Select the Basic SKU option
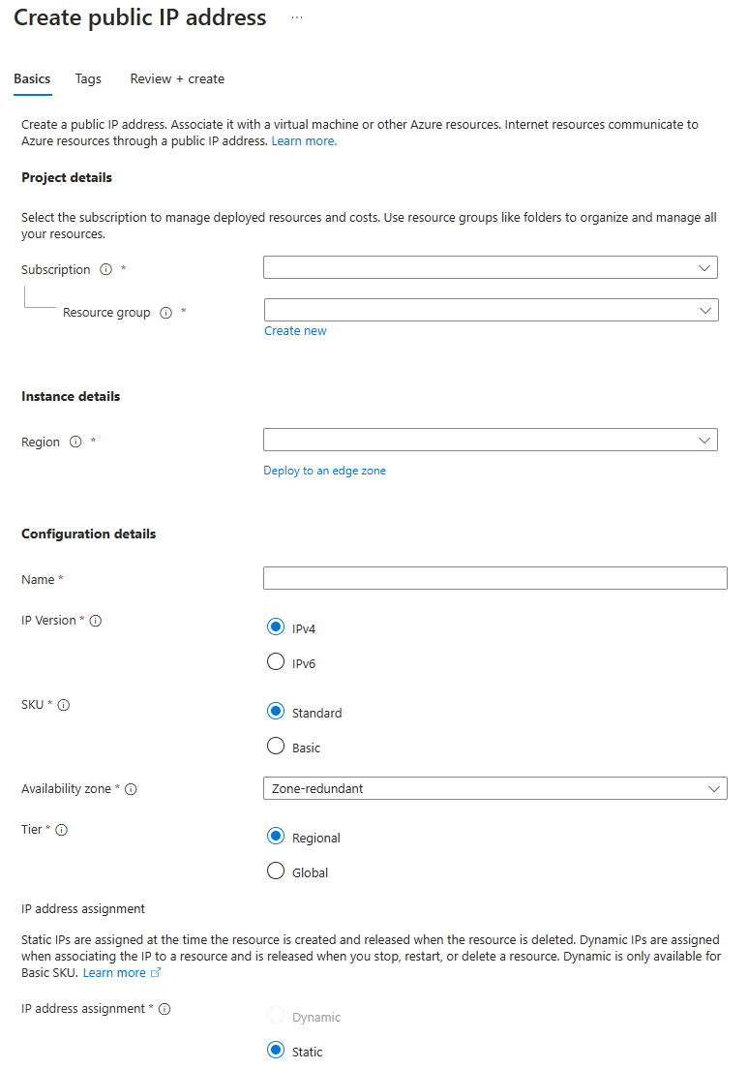The image size is (748, 1069). 276,746
